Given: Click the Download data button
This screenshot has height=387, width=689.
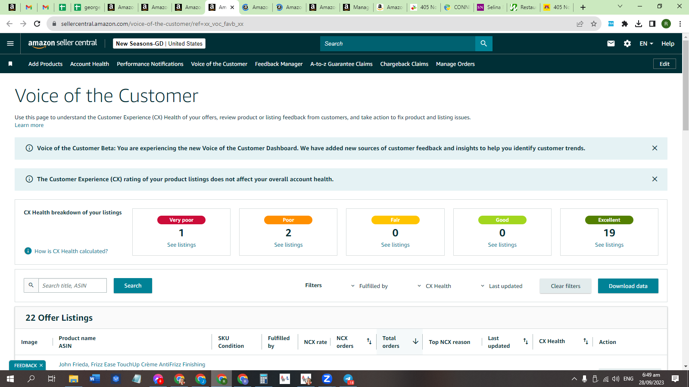Looking at the screenshot, I should [628, 286].
